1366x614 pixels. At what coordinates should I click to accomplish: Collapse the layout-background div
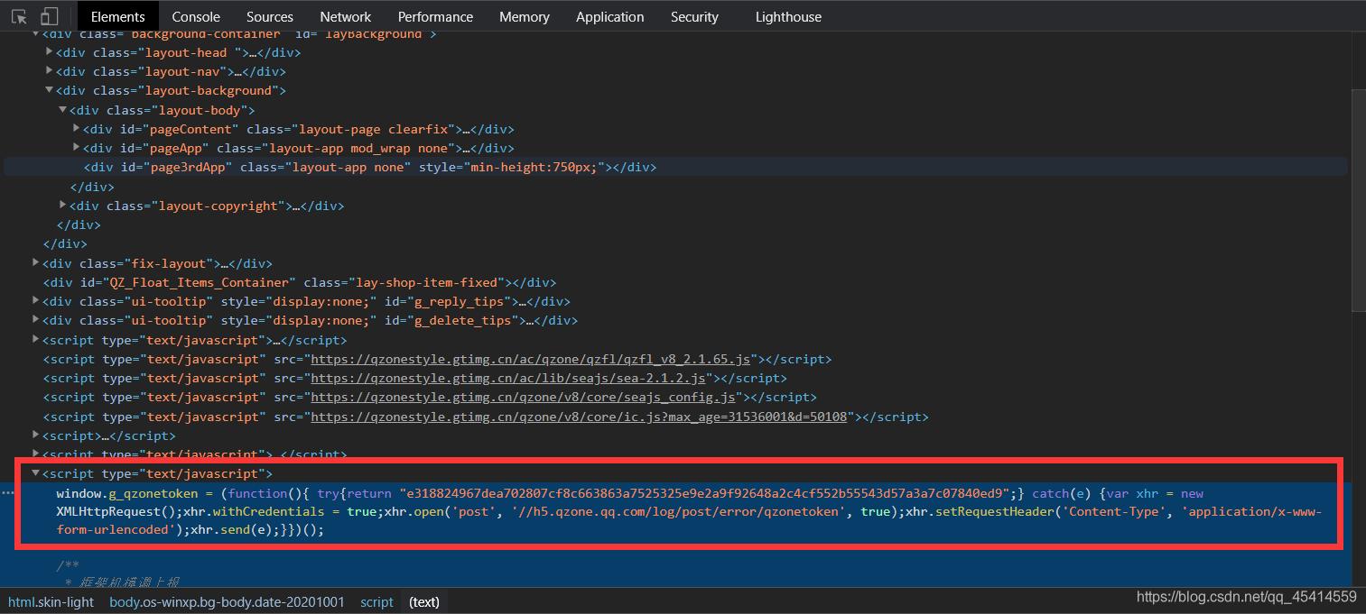49,90
